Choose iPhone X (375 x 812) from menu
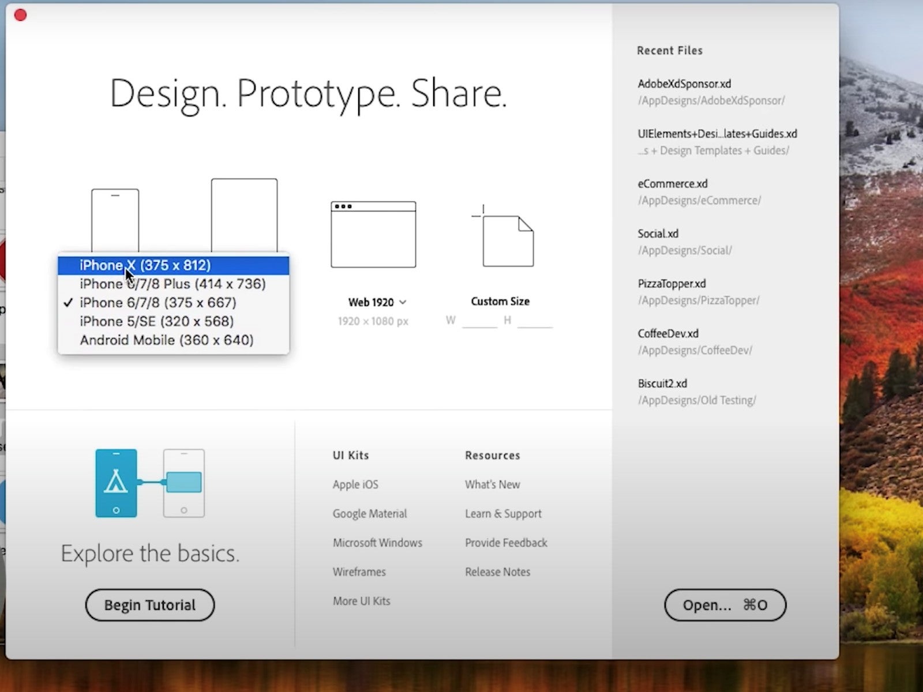 coord(173,265)
